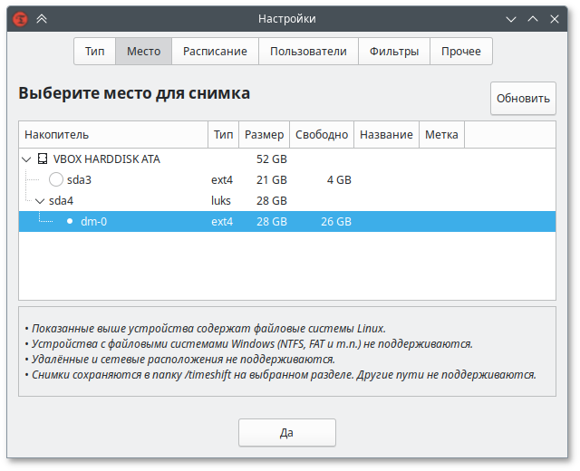580x471 pixels.
Task: Select the VBOX HARDDISK ATA row label
Action: click(107, 159)
